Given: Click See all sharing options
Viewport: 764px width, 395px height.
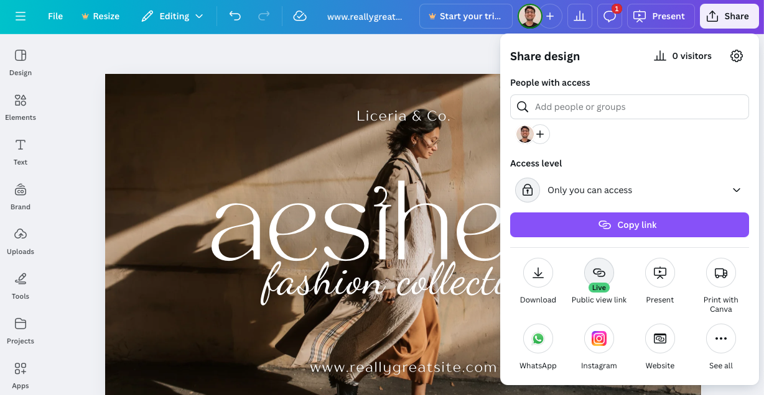Looking at the screenshot, I should point(720,339).
